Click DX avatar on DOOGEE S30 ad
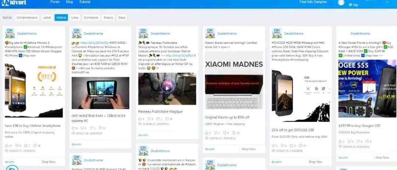The height and width of the screenshot is (170, 397). 277,33
